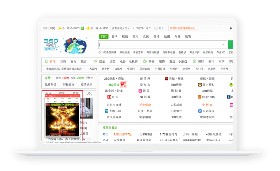Click the Suning icon beside 苏宁易购
Screen dimensions: 280x171
point(200,85)
